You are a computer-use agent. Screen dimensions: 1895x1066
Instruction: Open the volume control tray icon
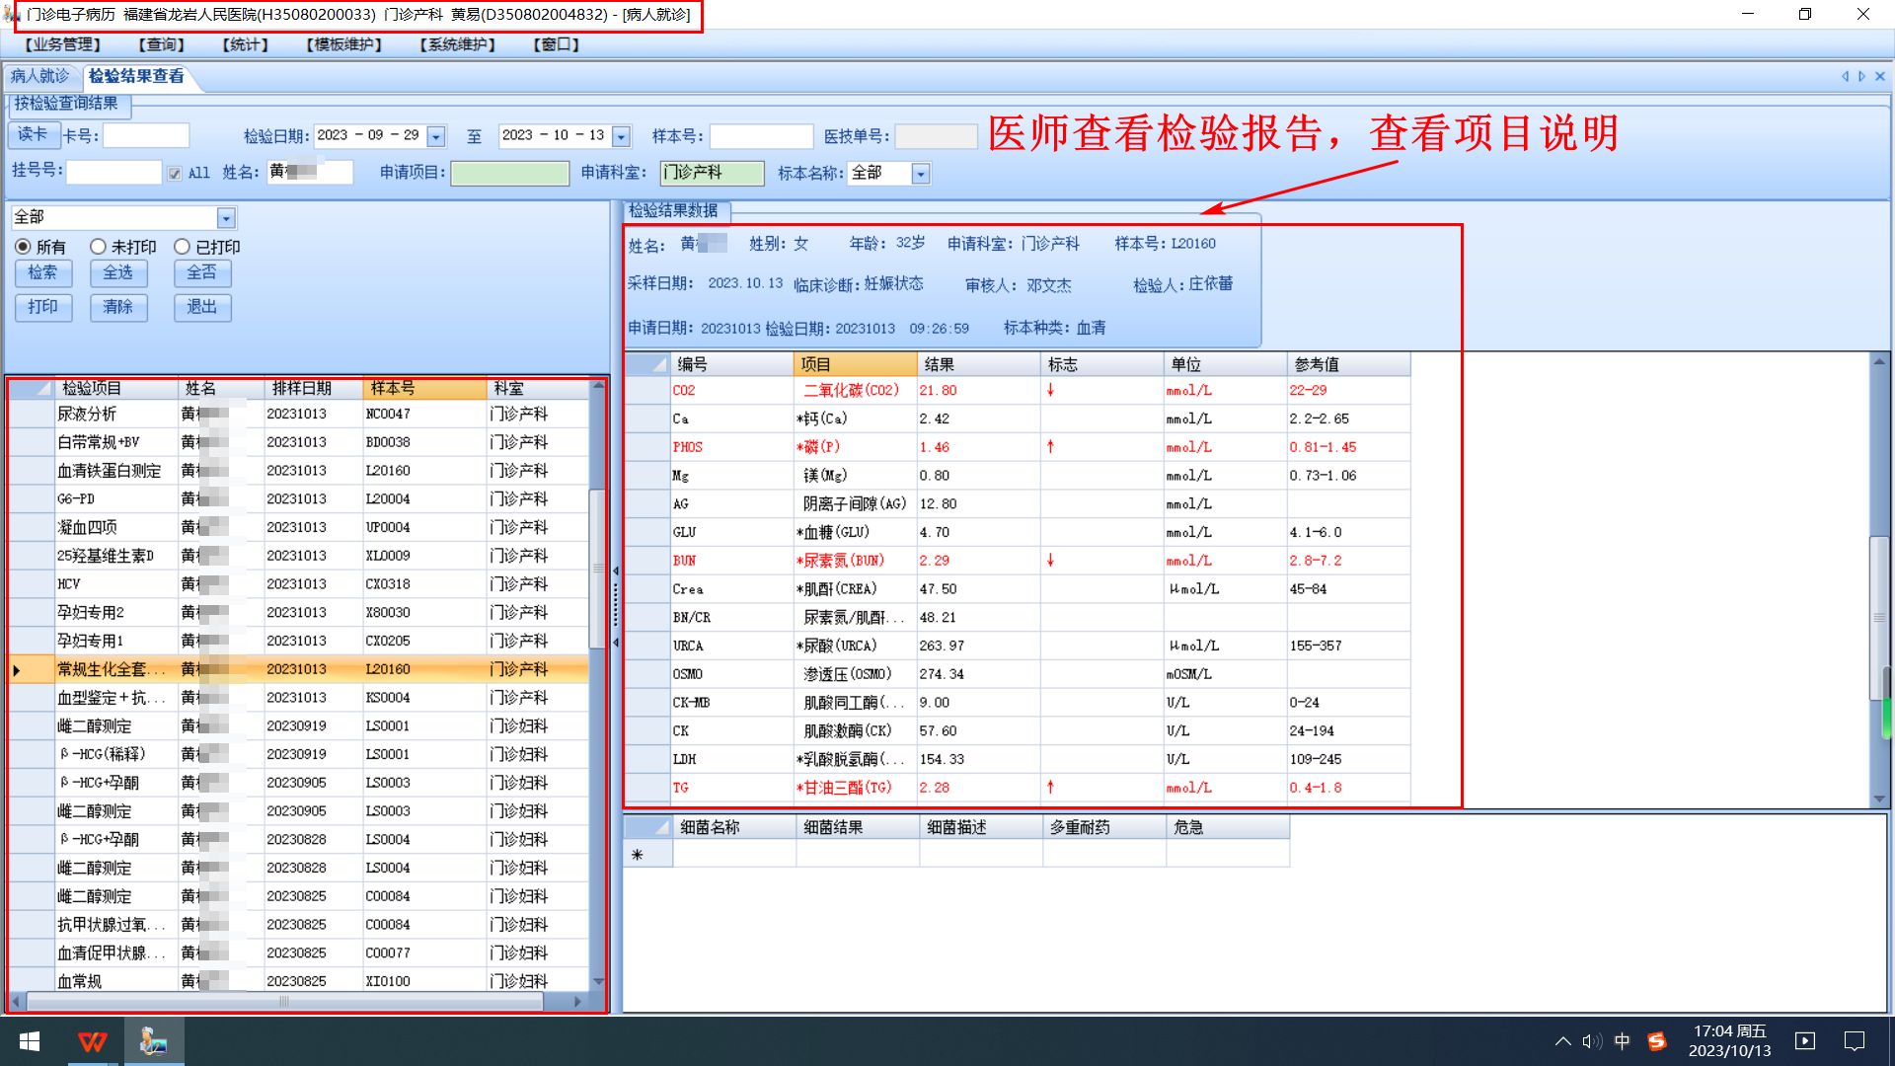pyautogui.click(x=1591, y=1041)
